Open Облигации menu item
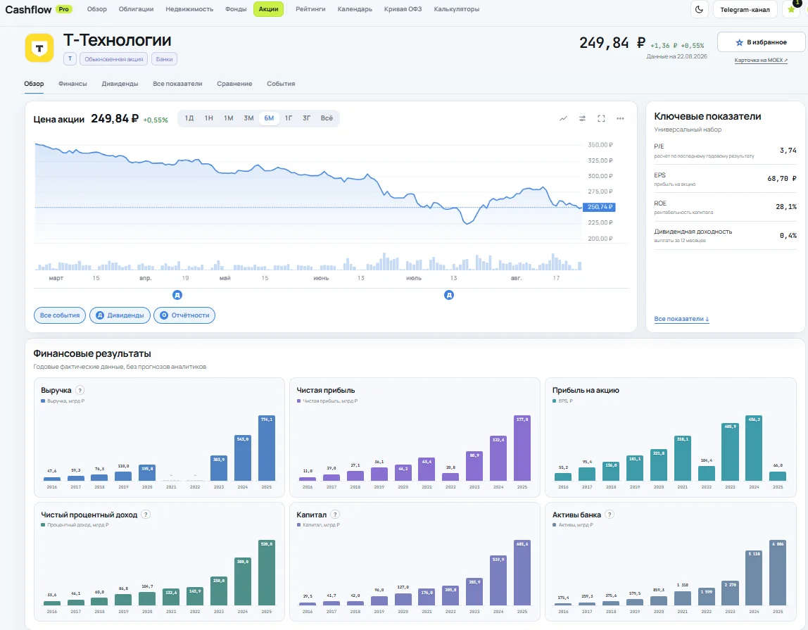Screen dimensions: 808x630 point(136,9)
